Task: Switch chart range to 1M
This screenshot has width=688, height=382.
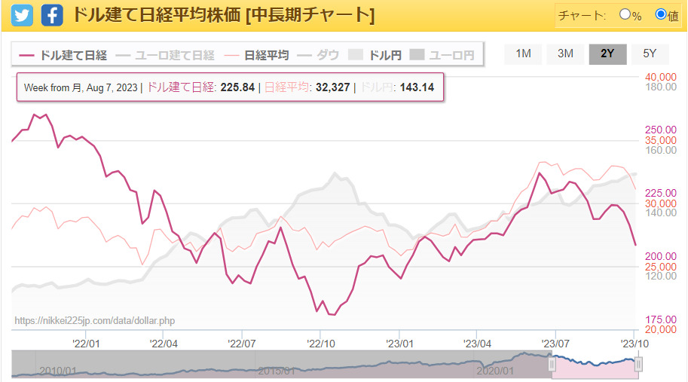Action: click(x=523, y=53)
